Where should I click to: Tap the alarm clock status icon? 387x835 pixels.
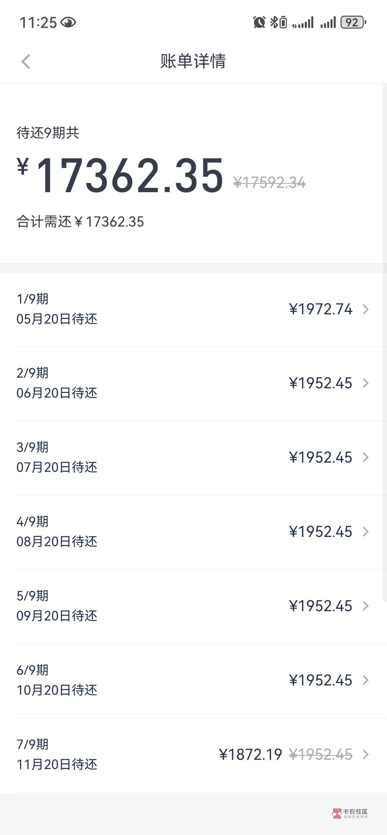pos(259,22)
